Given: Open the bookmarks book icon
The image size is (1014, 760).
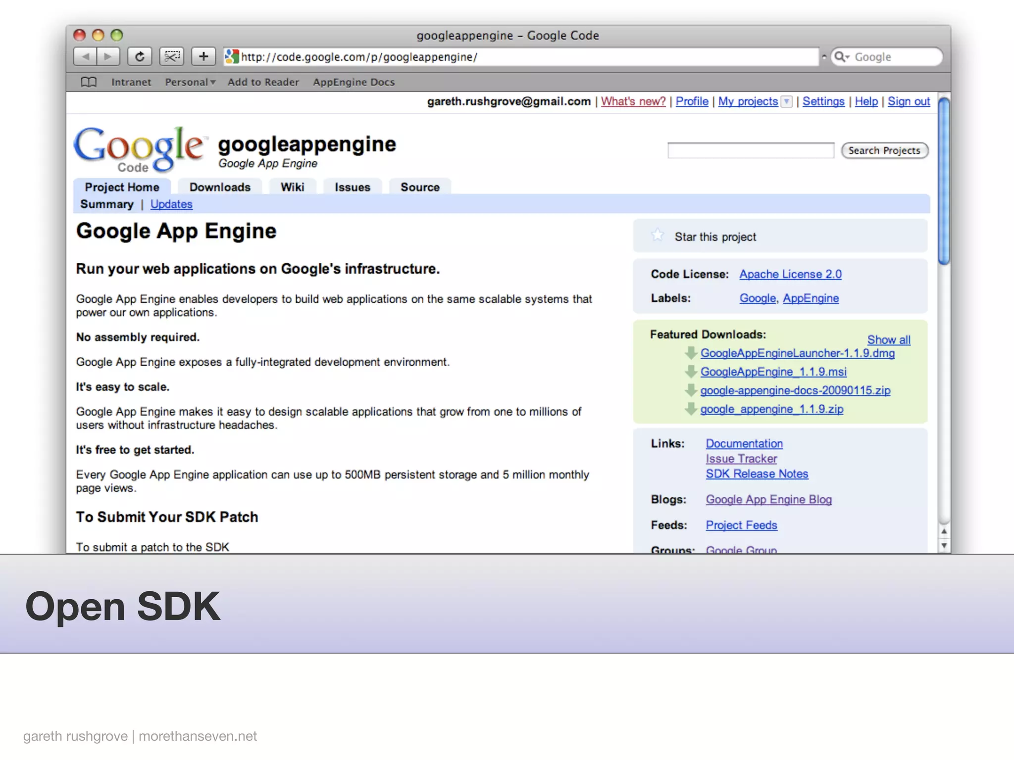Looking at the screenshot, I should tap(89, 82).
